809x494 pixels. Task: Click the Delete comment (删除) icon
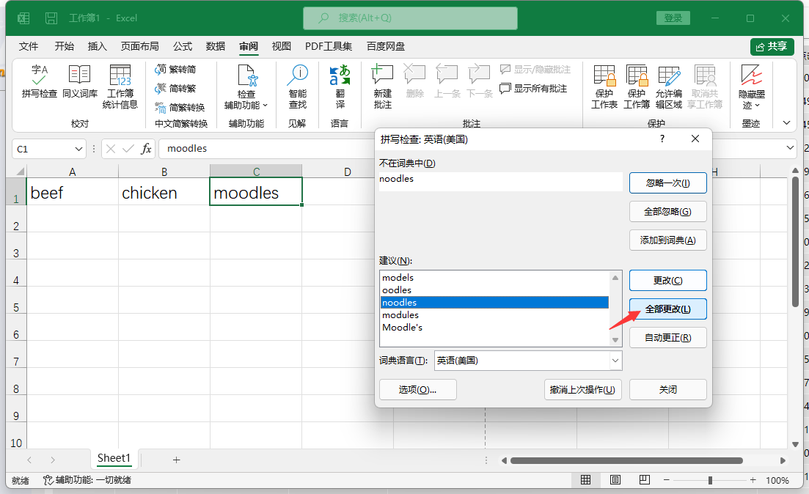[415, 81]
